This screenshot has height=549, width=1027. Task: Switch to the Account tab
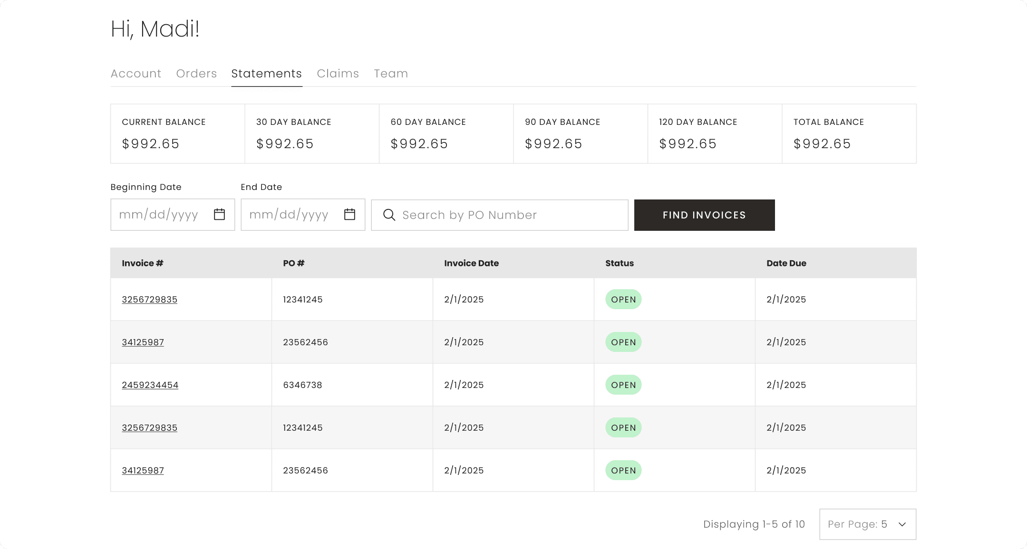[136, 73]
